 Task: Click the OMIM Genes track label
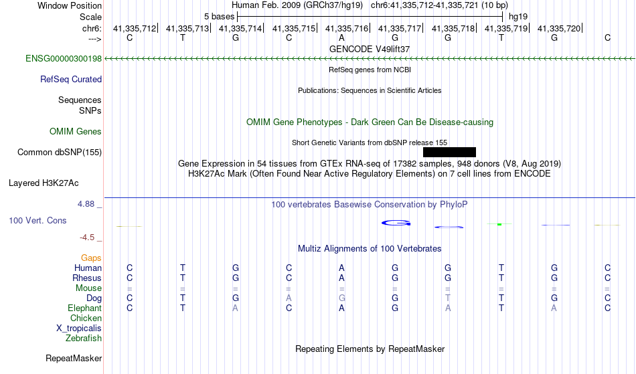75,132
